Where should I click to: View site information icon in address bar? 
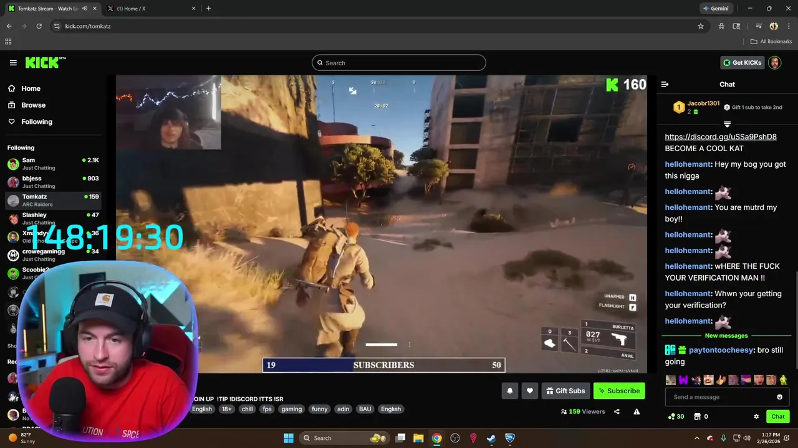57,26
